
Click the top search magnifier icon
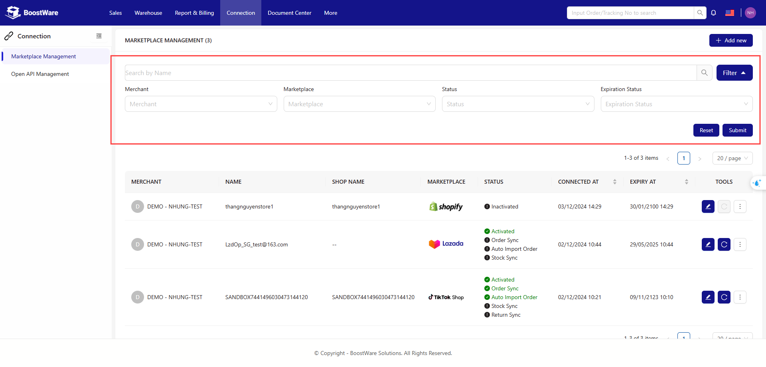coord(700,13)
